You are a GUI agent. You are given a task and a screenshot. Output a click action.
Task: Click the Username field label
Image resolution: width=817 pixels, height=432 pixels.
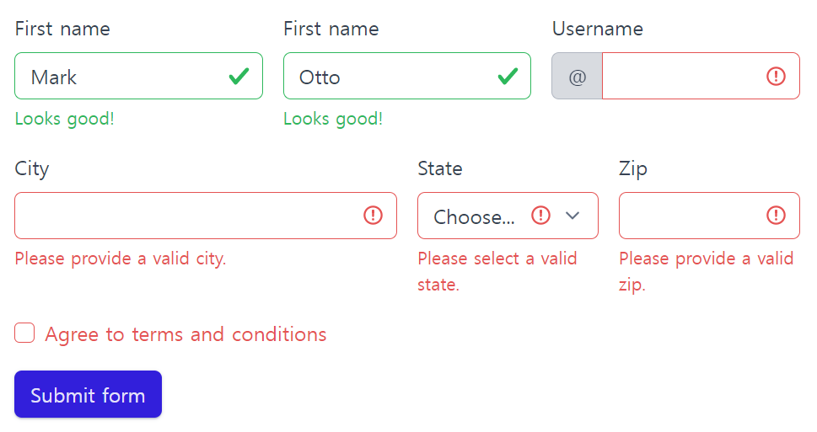pos(598,29)
